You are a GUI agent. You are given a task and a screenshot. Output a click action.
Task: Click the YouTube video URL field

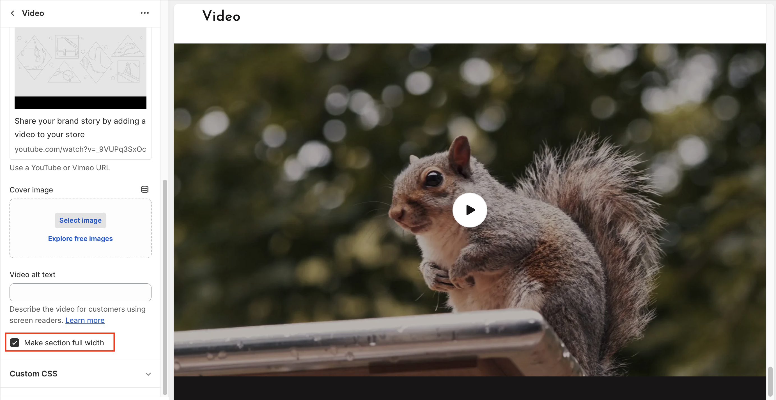click(80, 149)
